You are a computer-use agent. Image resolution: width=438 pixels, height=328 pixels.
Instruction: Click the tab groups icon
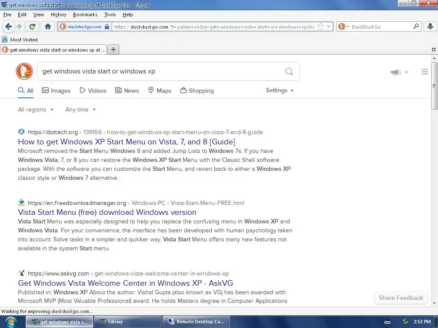point(434,50)
